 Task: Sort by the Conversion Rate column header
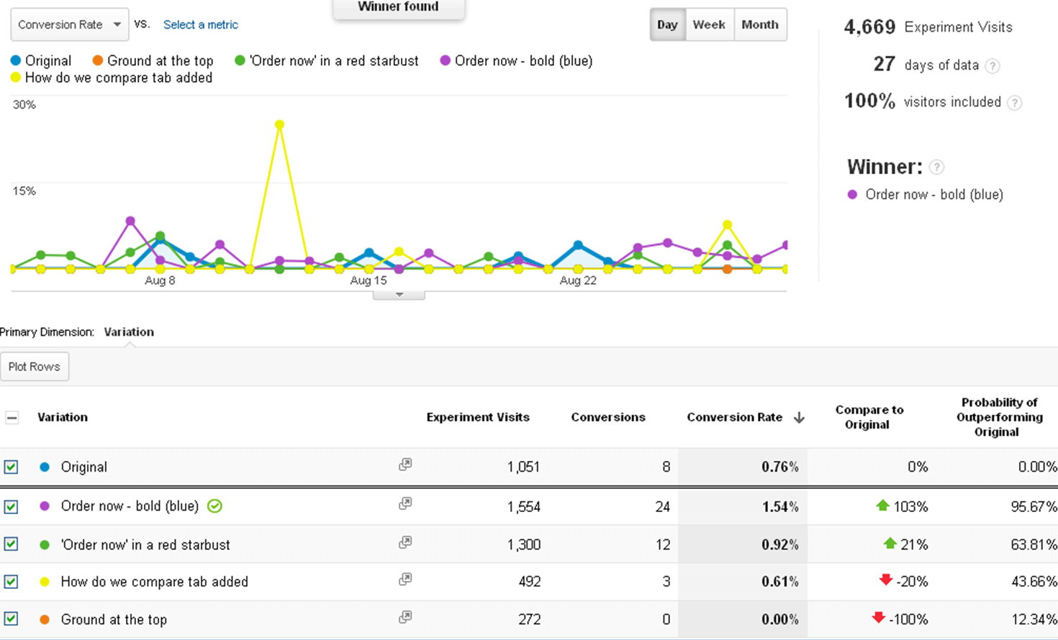coord(734,417)
